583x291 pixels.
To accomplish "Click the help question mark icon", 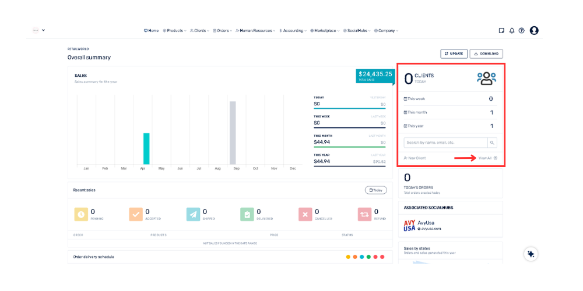I will coord(522,31).
